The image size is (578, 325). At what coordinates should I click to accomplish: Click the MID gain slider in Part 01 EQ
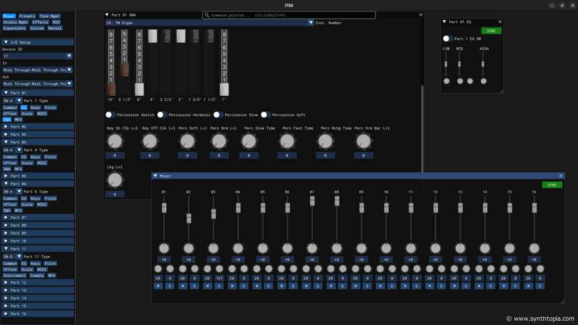coord(460,64)
